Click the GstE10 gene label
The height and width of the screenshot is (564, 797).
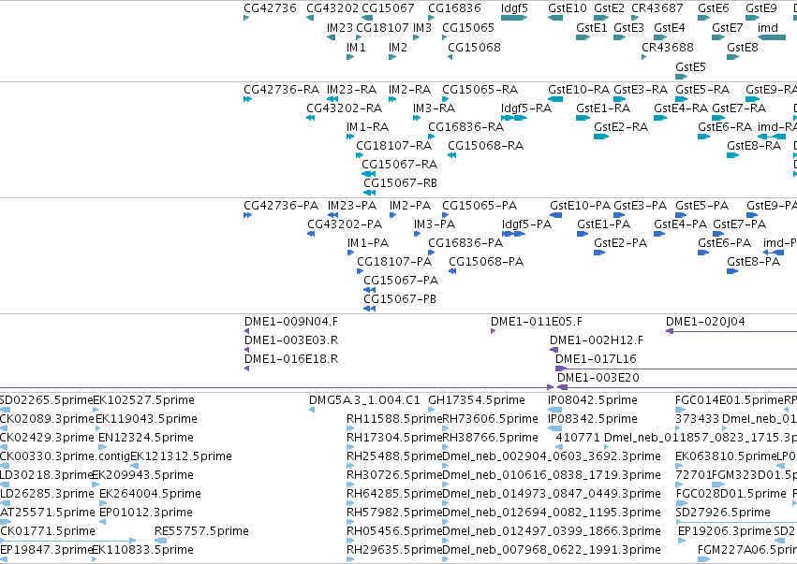(x=568, y=8)
